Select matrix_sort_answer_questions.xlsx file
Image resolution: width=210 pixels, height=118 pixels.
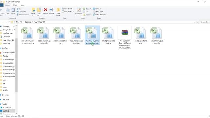[x=93, y=35]
